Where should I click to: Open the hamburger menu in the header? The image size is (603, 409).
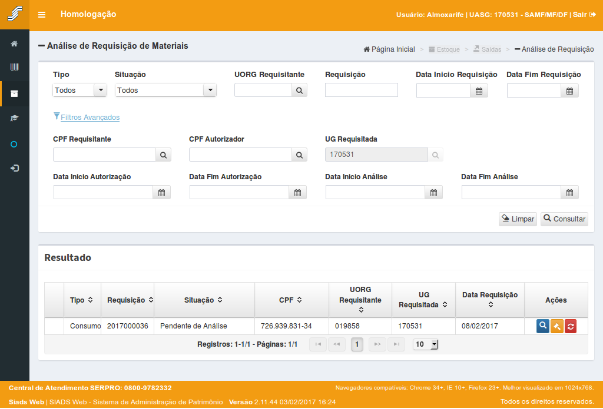pyautogui.click(x=42, y=15)
